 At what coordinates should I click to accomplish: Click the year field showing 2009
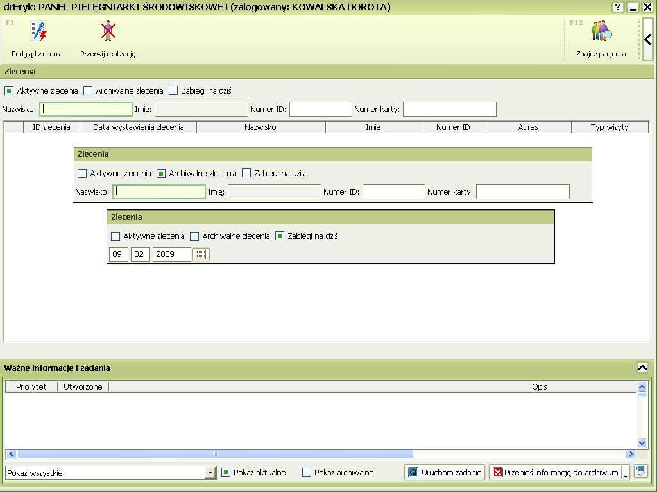(x=172, y=254)
